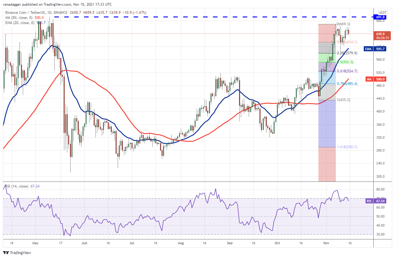Click the 0.786(485.4) Fibonacci level label
Screen dimensions: 395x258
pos(347,84)
